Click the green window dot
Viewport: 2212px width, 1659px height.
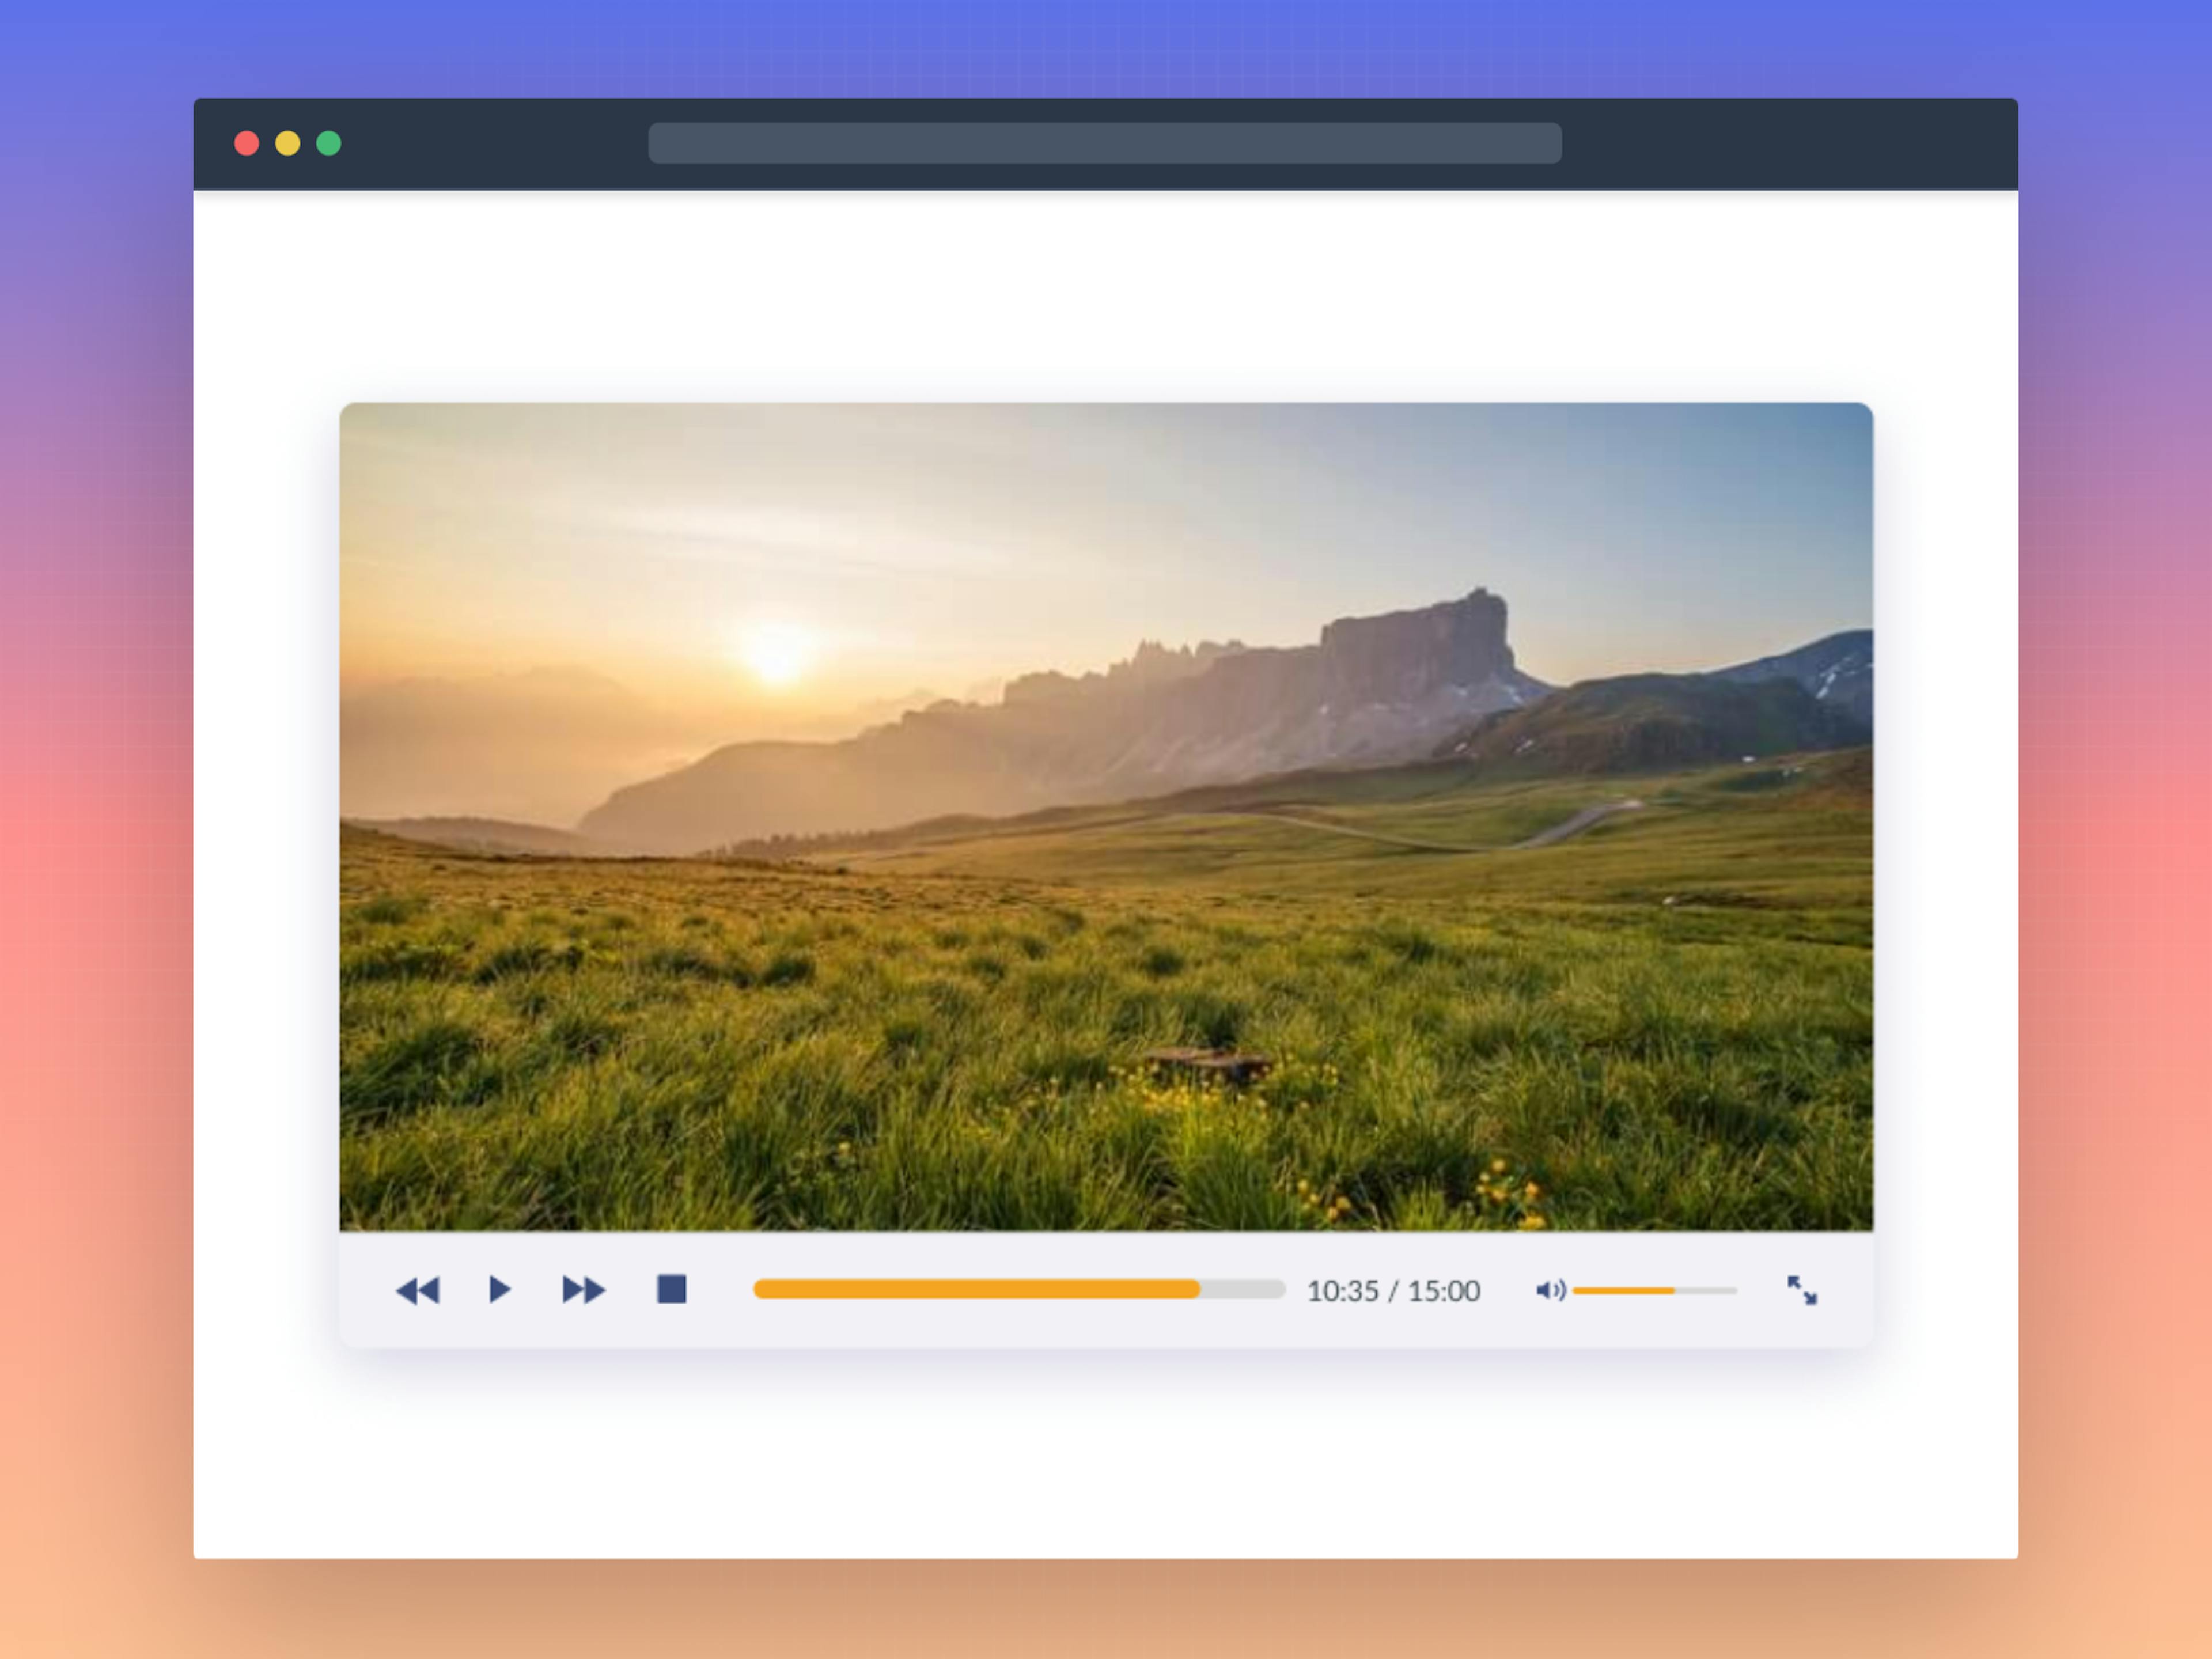pos(329,143)
